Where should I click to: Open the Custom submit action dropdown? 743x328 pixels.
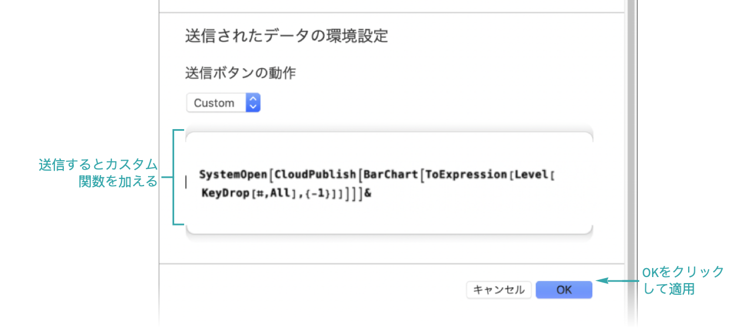pos(223,102)
